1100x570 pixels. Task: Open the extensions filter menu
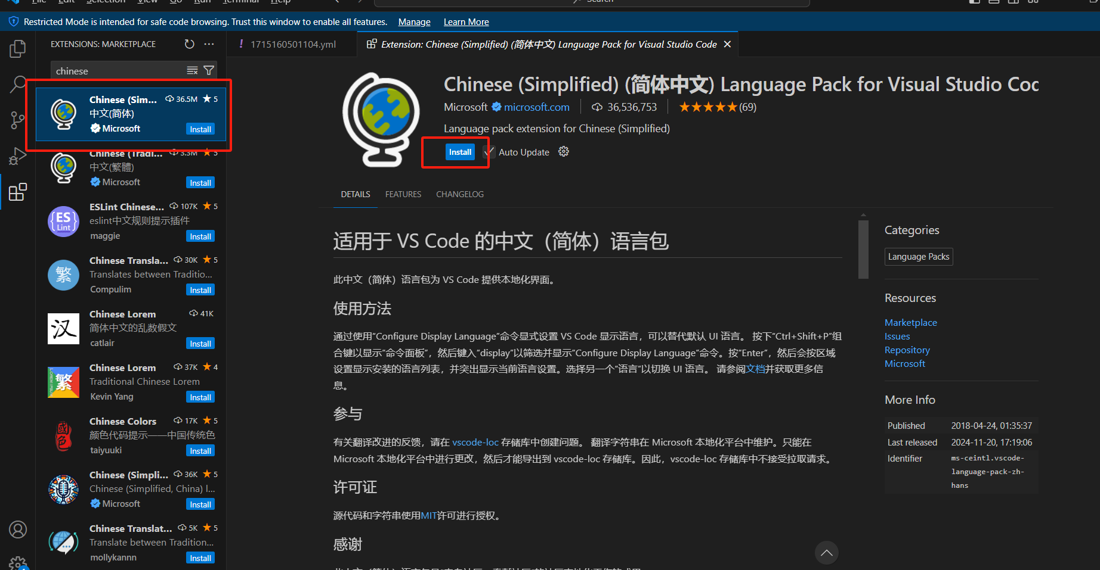209,70
